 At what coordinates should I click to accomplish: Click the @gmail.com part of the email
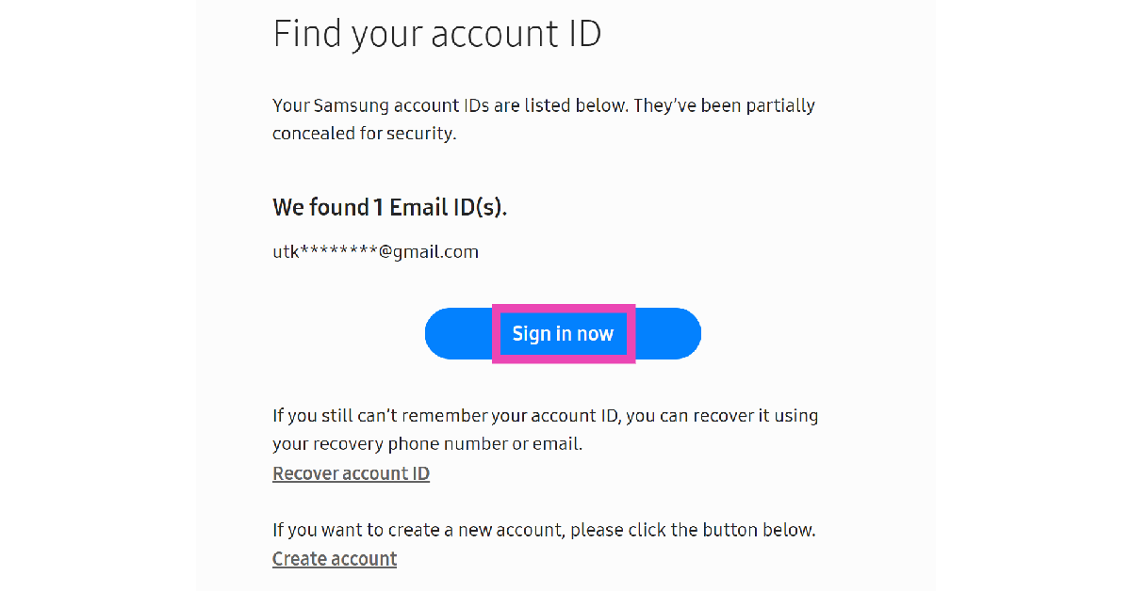[429, 251]
